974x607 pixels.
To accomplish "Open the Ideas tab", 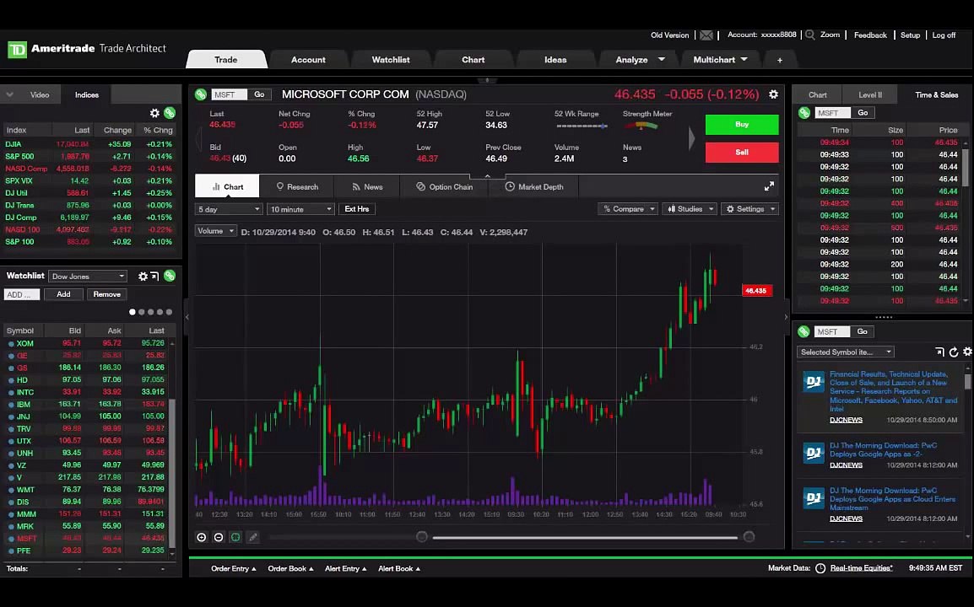I will coord(555,60).
